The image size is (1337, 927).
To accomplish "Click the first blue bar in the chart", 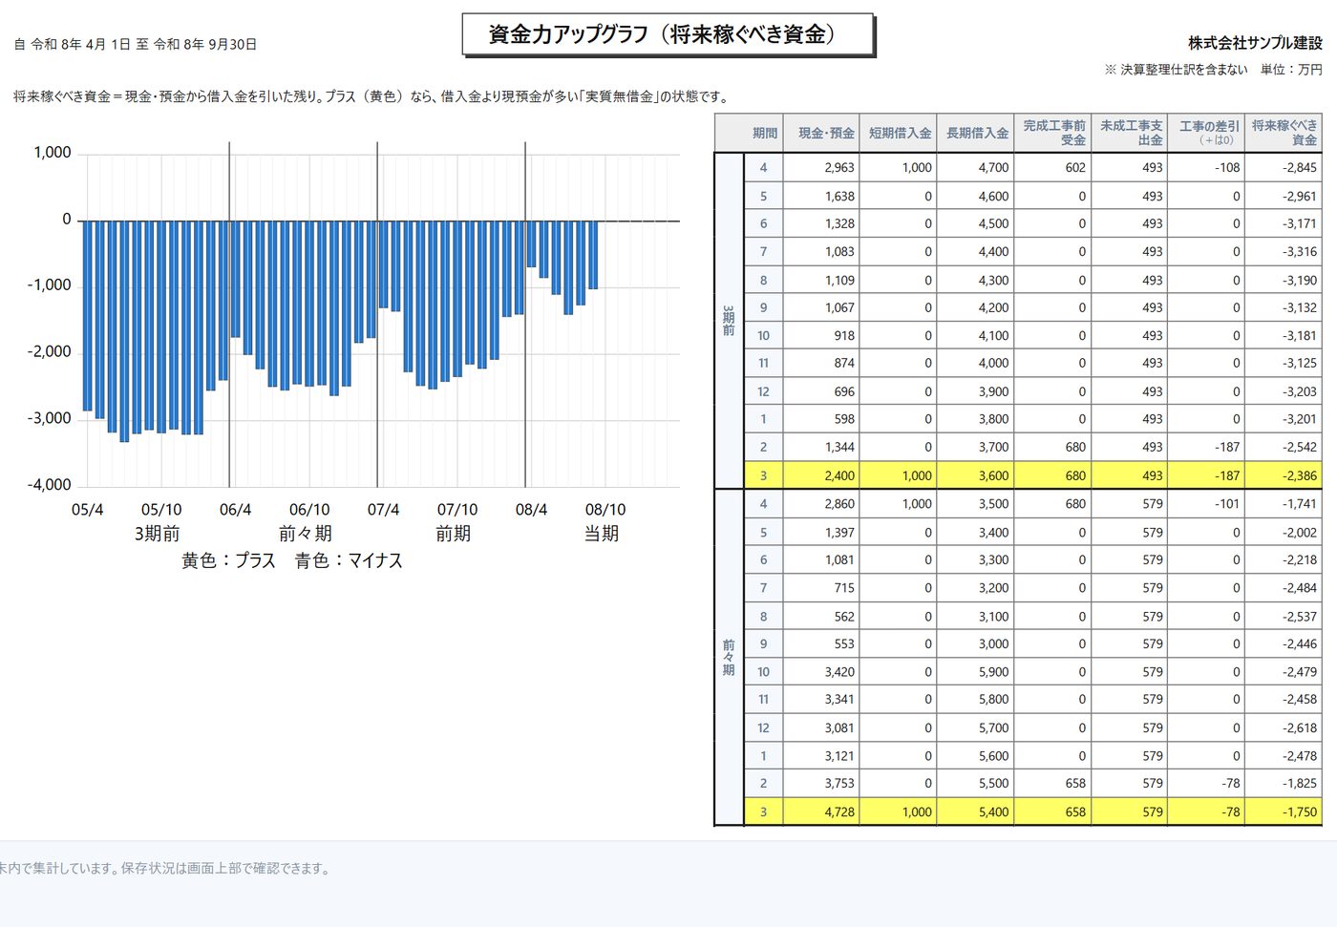I will [x=88, y=316].
